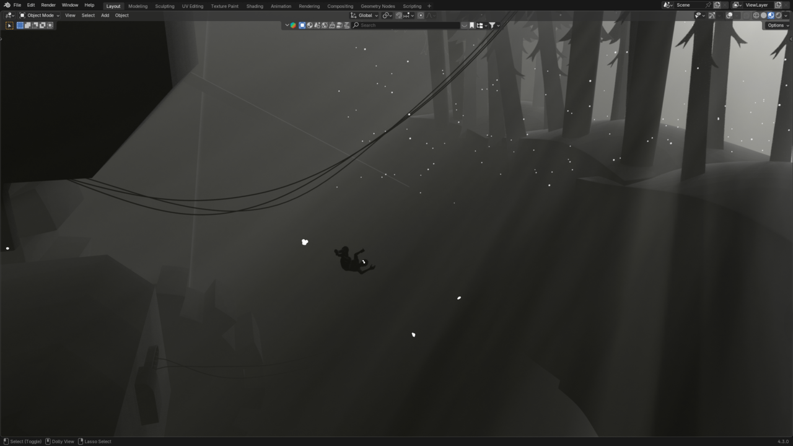Screen dimensions: 793x446
Task: Switch to the Sculpting workspace tab
Action: coord(165,6)
